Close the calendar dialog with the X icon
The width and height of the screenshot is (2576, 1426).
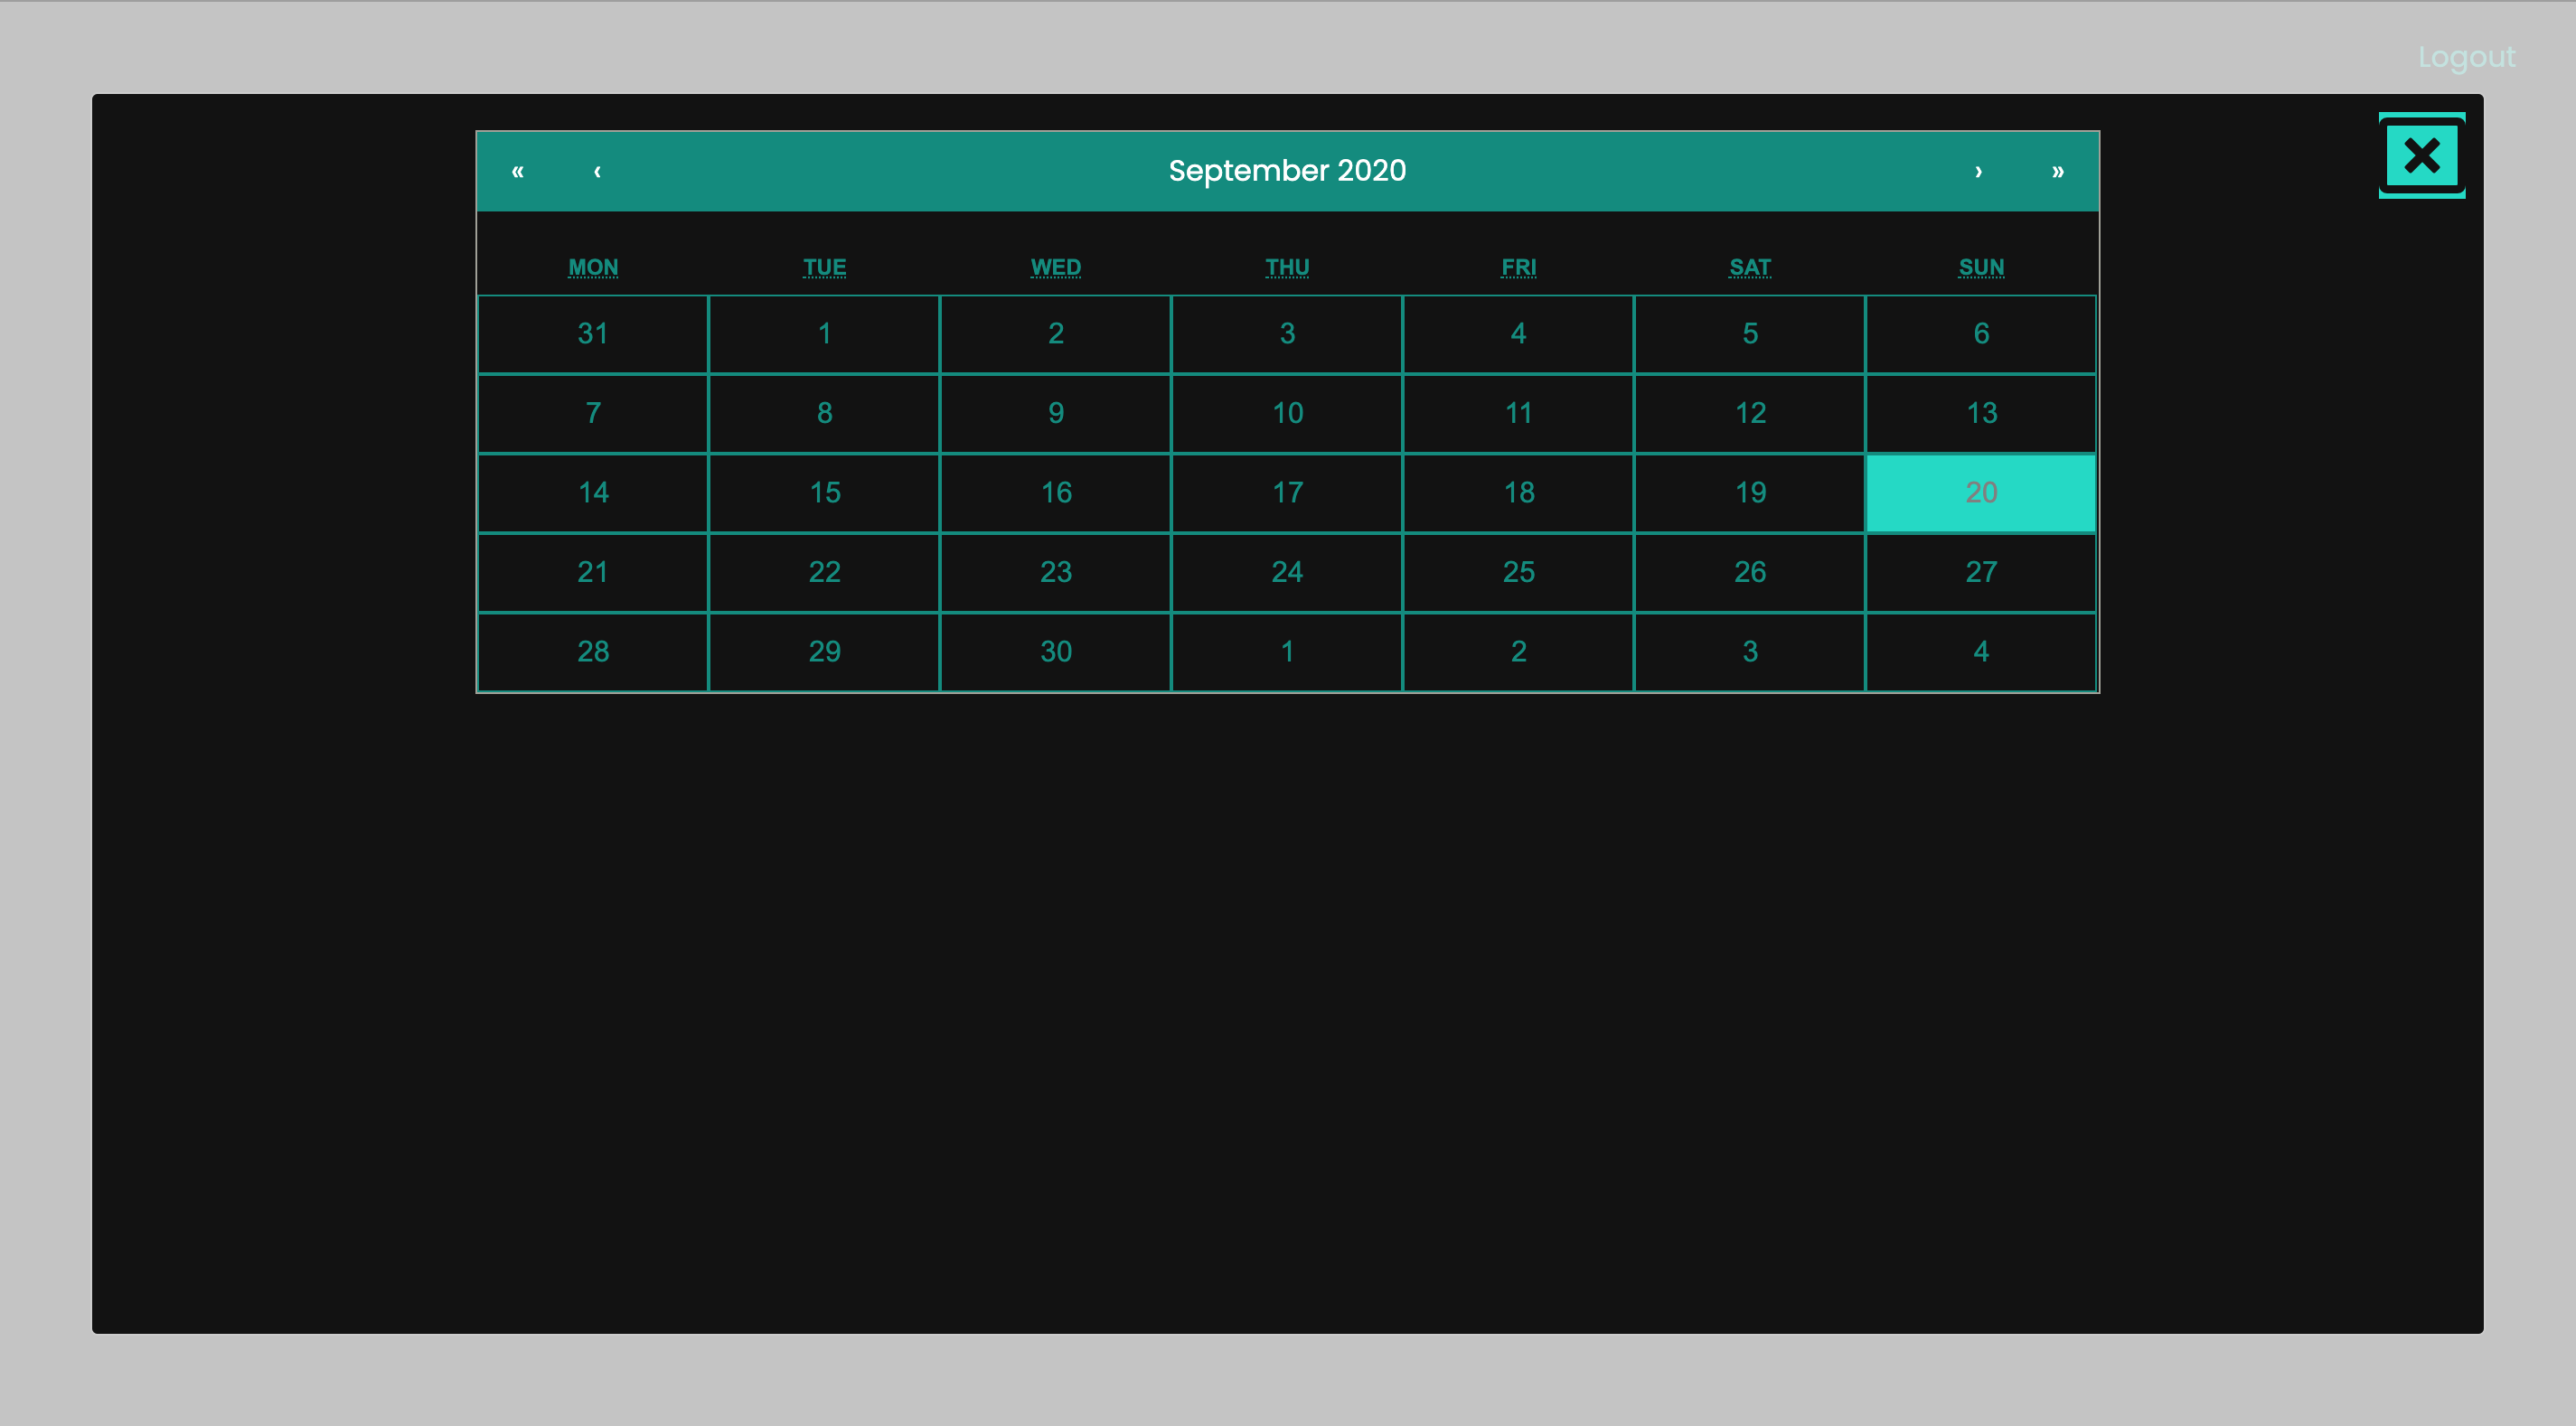(x=2421, y=156)
